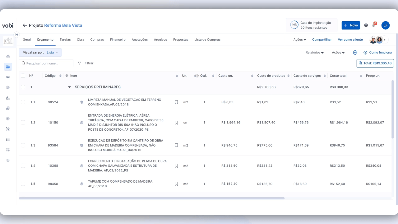Click bookmark icon on row 1.3
The width and height of the screenshot is (398, 224).
[x=176, y=145]
